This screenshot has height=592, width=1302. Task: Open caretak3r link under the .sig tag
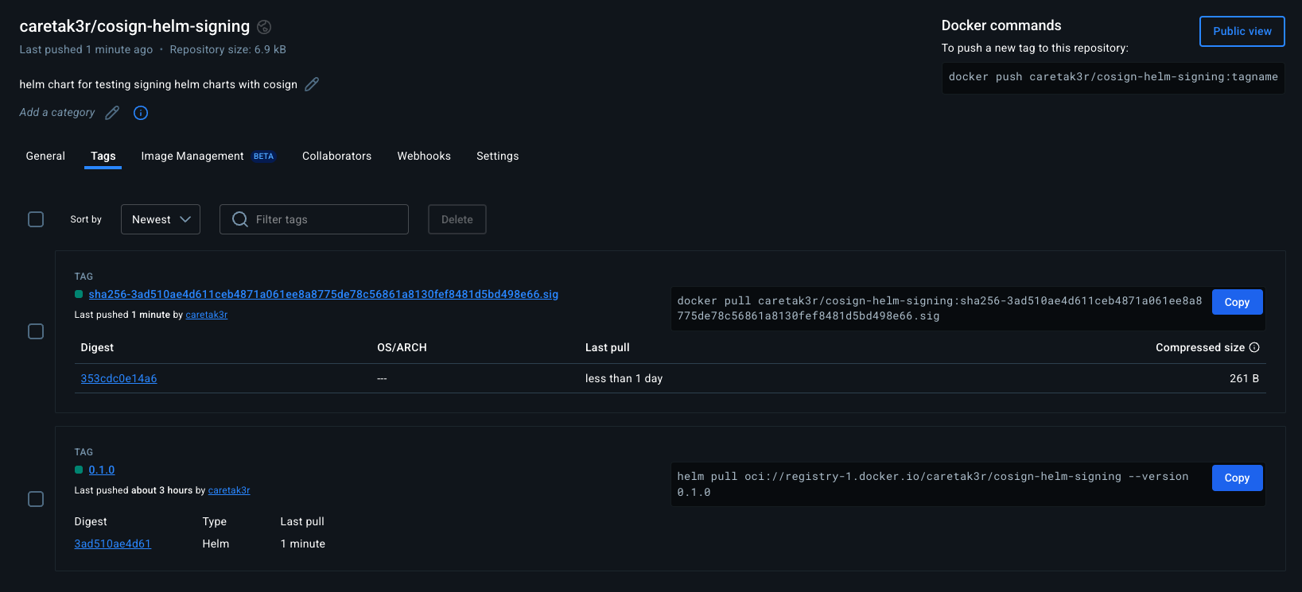point(207,315)
